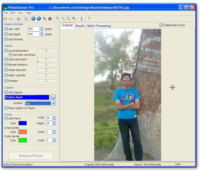Click the third magnifier zoom icon

tap(69, 19)
